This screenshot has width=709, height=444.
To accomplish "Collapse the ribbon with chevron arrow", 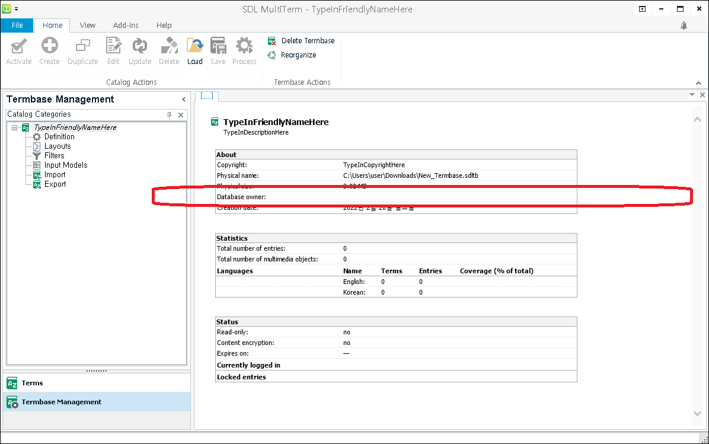I will point(698,83).
